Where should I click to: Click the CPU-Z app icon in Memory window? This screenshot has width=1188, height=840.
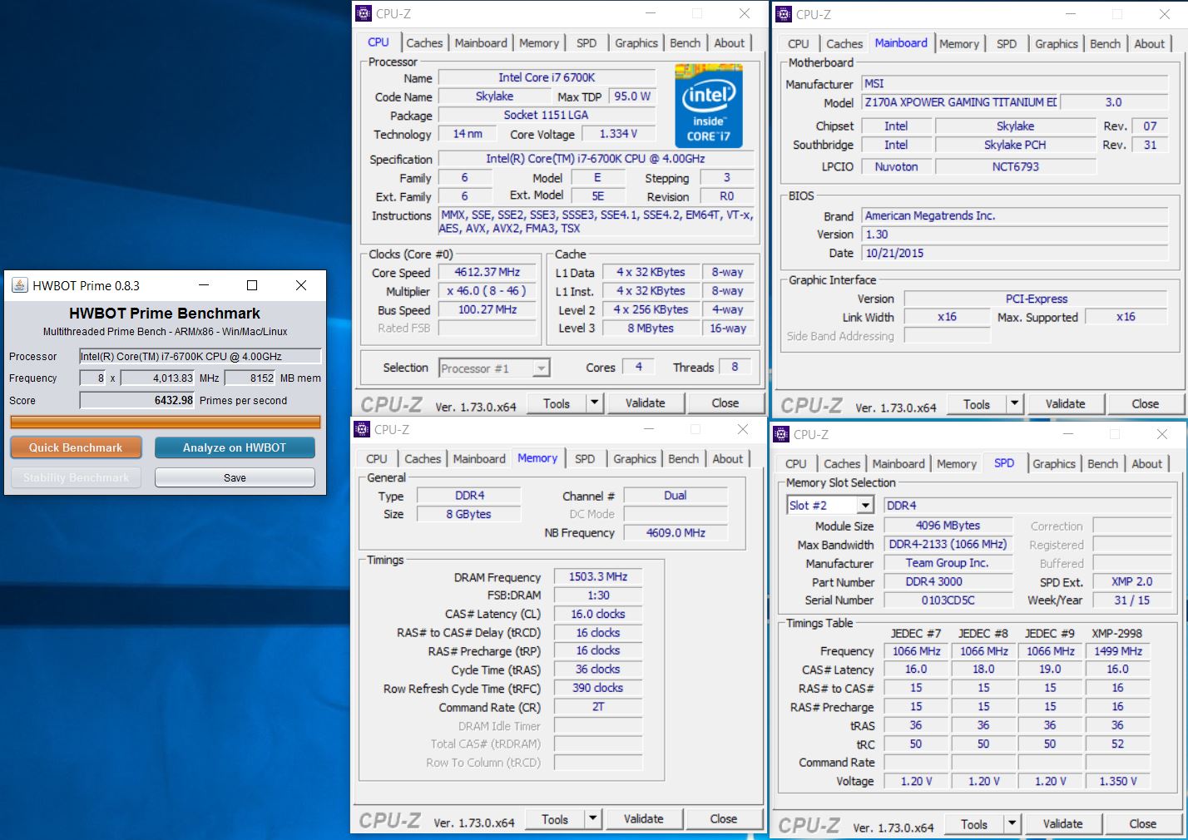pyautogui.click(x=362, y=429)
